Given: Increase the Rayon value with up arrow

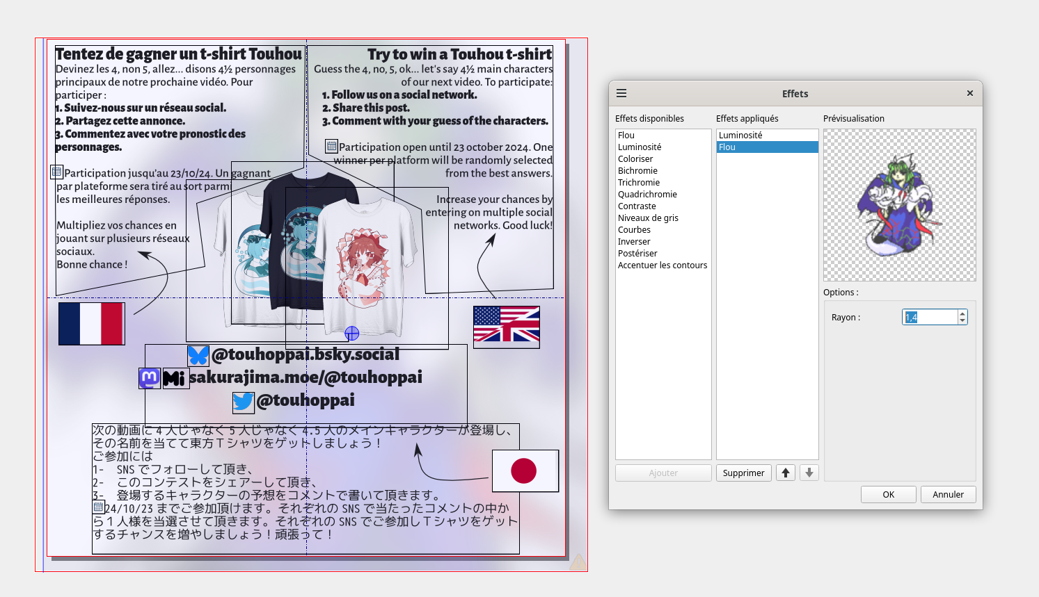Looking at the screenshot, I should pos(962,313).
